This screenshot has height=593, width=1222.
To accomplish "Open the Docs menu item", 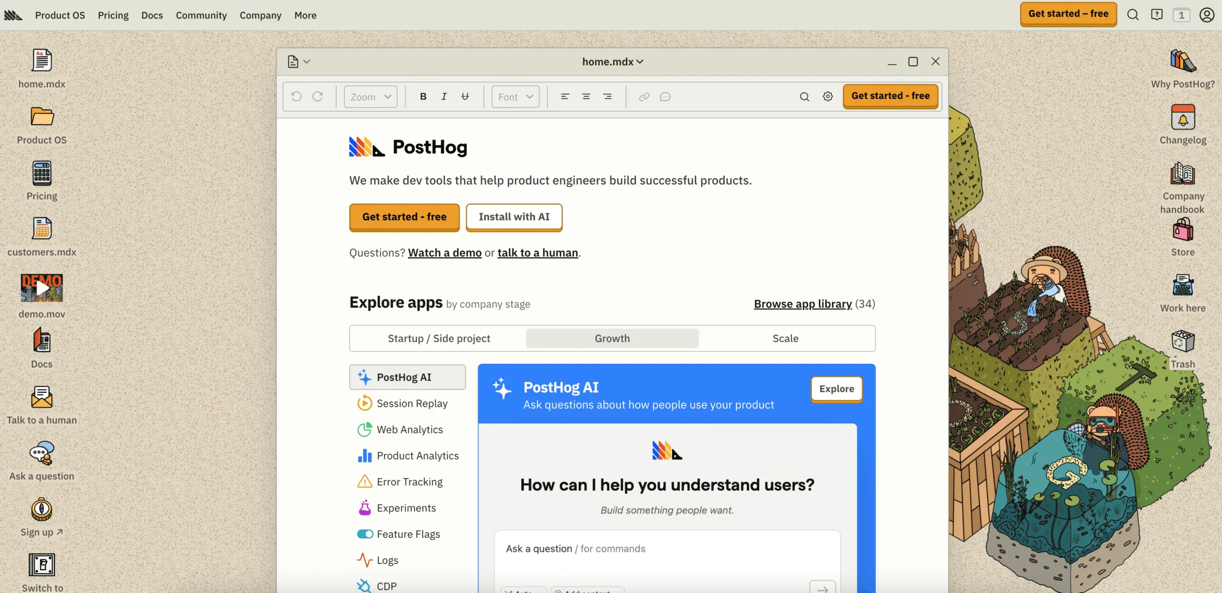I will point(152,15).
